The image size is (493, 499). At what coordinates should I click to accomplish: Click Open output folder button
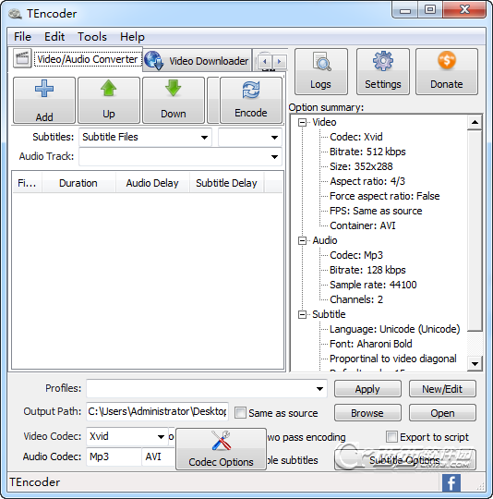[x=442, y=413]
